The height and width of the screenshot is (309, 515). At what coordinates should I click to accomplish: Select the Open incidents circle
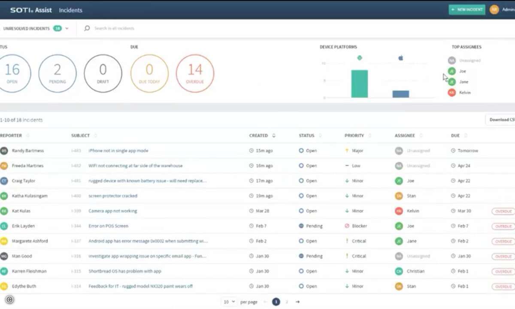coord(12,73)
